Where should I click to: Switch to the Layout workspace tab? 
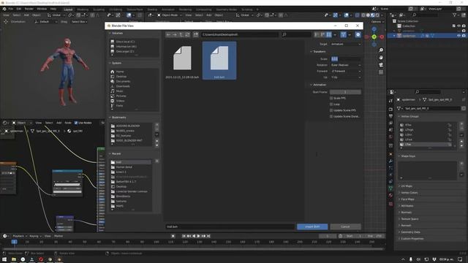(68, 9)
